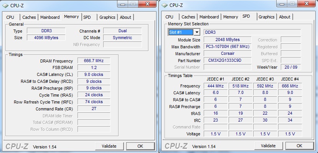
Task: Click the JEDEC #3 frequency 592 MHz
Action: click(x=265, y=86)
